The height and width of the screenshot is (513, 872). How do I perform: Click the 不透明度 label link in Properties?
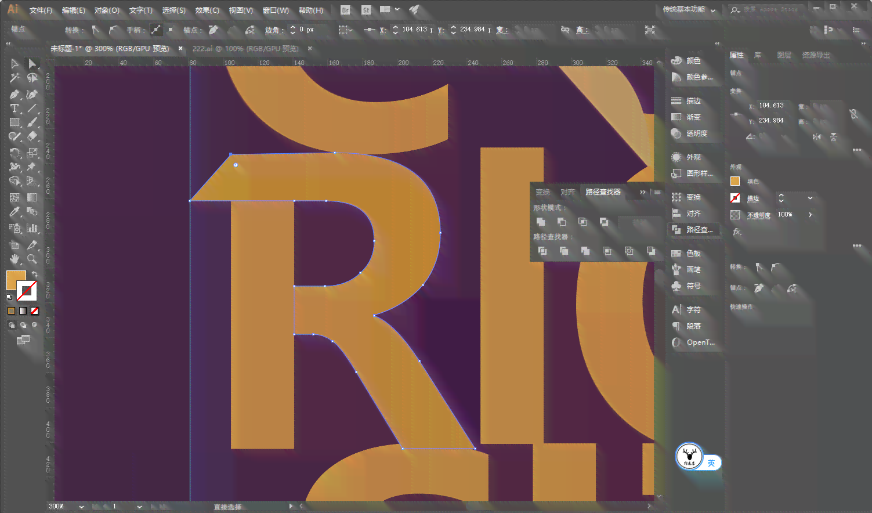click(759, 215)
